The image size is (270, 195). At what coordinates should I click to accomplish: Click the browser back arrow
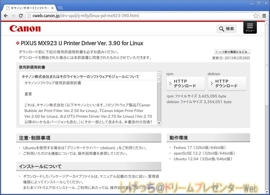point(6,16)
